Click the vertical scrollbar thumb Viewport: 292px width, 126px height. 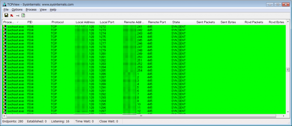click(288, 70)
